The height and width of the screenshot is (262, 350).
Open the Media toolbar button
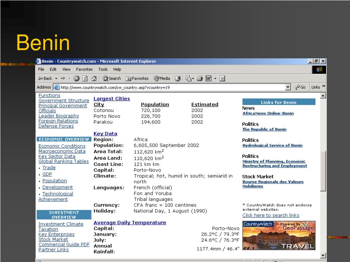click(162, 78)
